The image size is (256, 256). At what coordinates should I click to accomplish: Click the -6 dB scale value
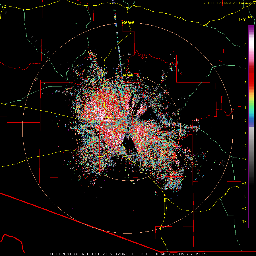(x=244, y=196)
